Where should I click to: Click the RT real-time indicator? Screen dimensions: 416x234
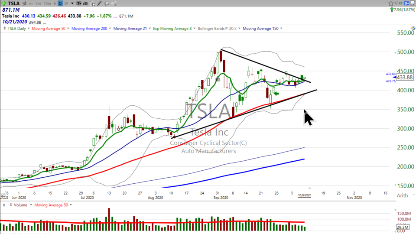pos(400,3)
